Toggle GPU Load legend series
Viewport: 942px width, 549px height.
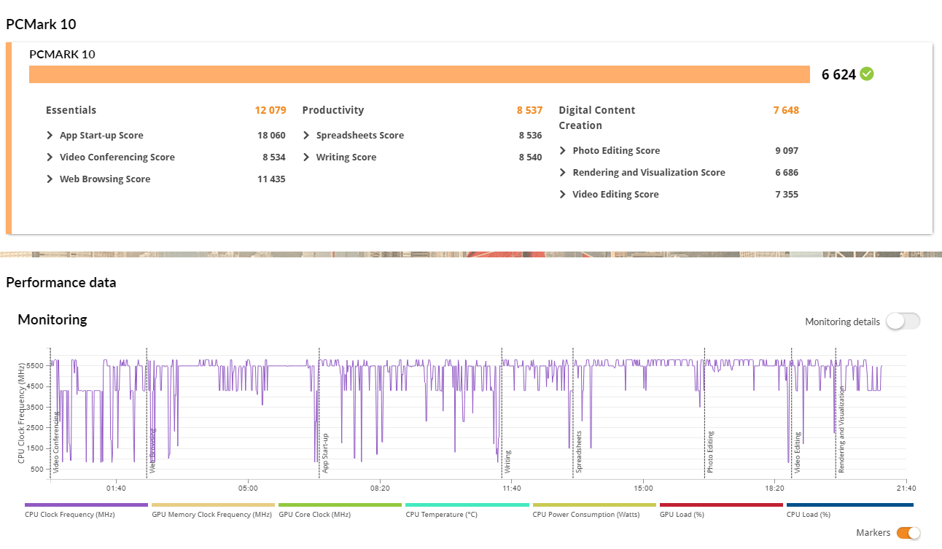721,510
